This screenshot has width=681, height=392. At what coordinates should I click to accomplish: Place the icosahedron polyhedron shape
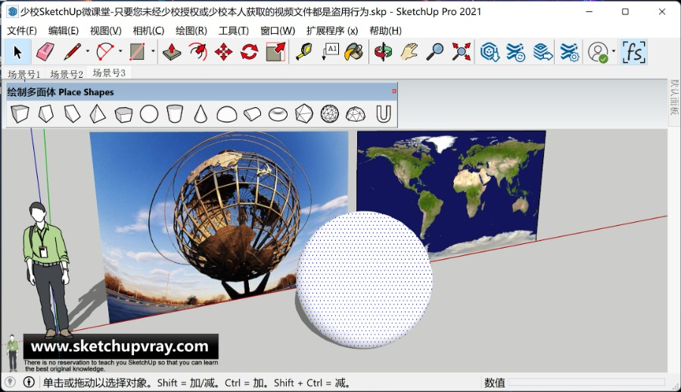[x=303, y=114]
